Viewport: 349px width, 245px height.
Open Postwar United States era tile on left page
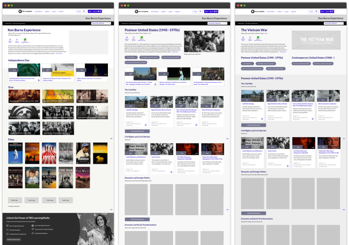(x=24, y=128)
